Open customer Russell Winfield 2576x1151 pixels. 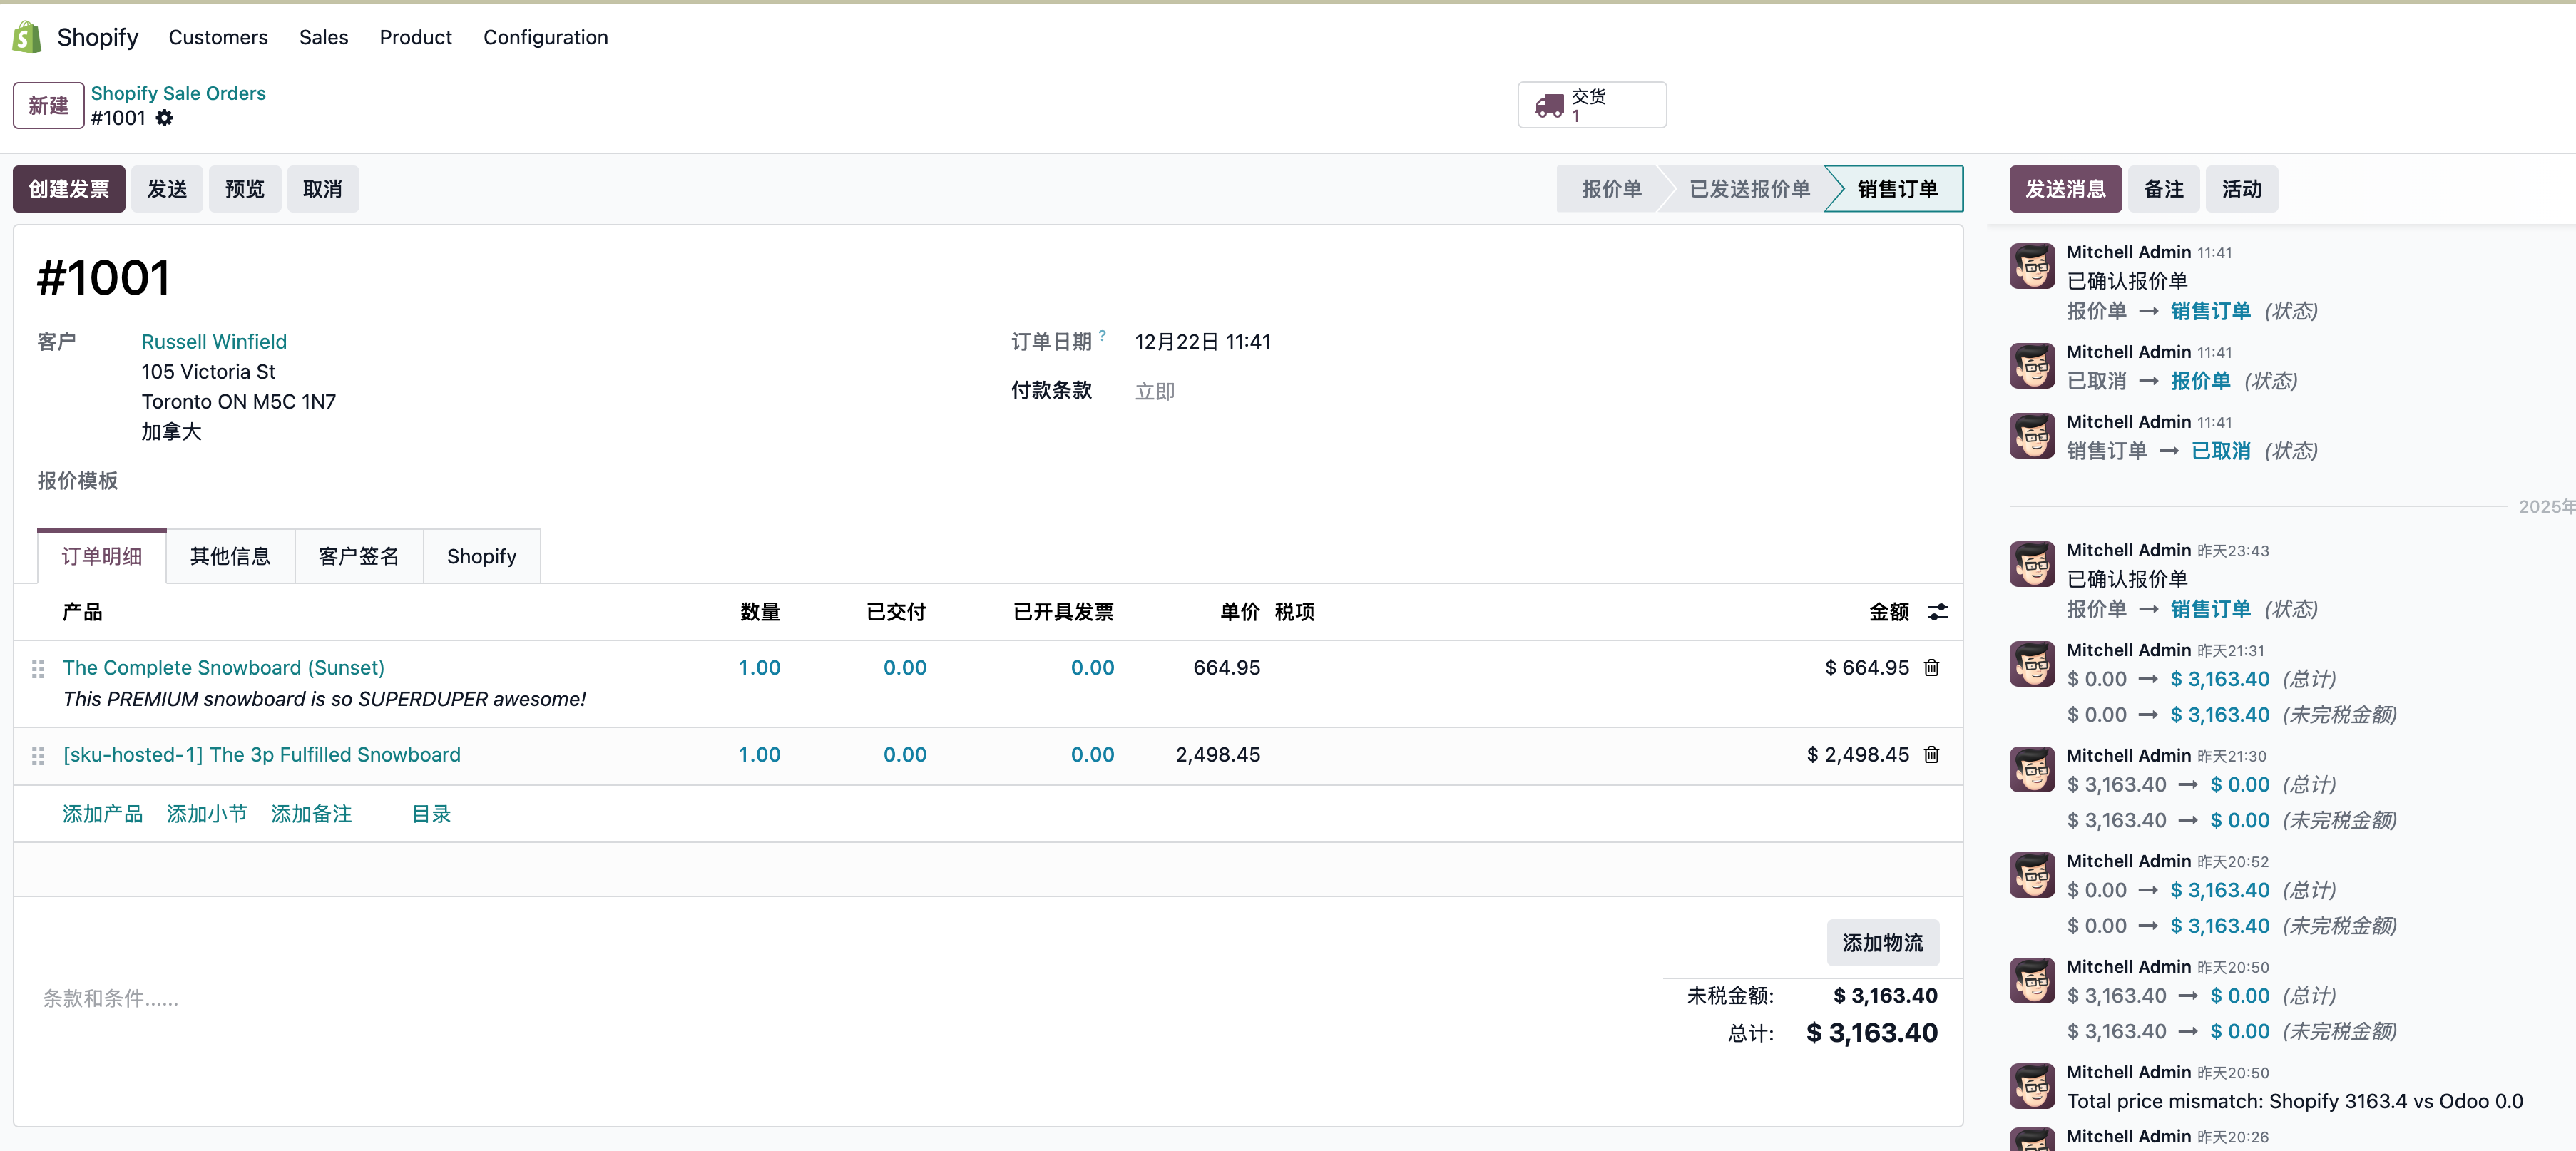tap(213, 341)
